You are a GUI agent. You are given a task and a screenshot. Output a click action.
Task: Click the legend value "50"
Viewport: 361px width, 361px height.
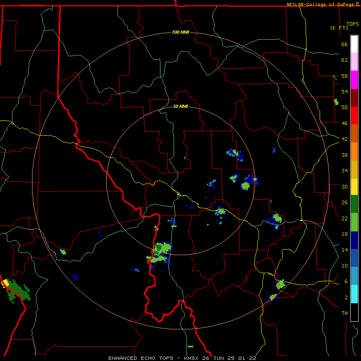[345, 107]
